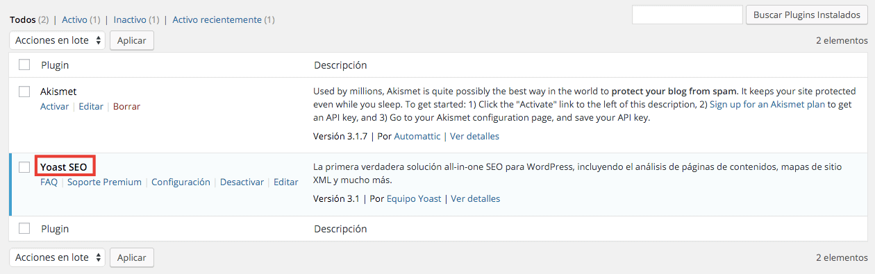Open the Yoast SEO FAQ link
The height and width of the screenshot is (274, 875).
(49, 182)
